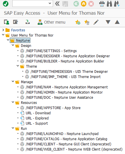Click the Print icon
Viewport: 125px width, 154px height.
tap(102, 4)
